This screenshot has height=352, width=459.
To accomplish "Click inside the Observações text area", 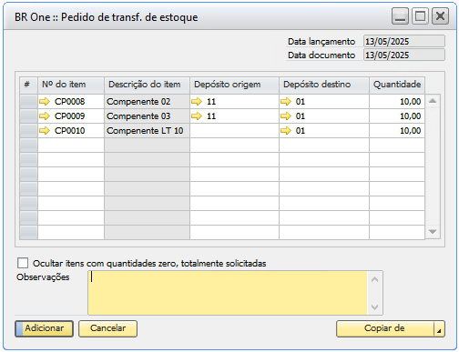I will [228, 293].
